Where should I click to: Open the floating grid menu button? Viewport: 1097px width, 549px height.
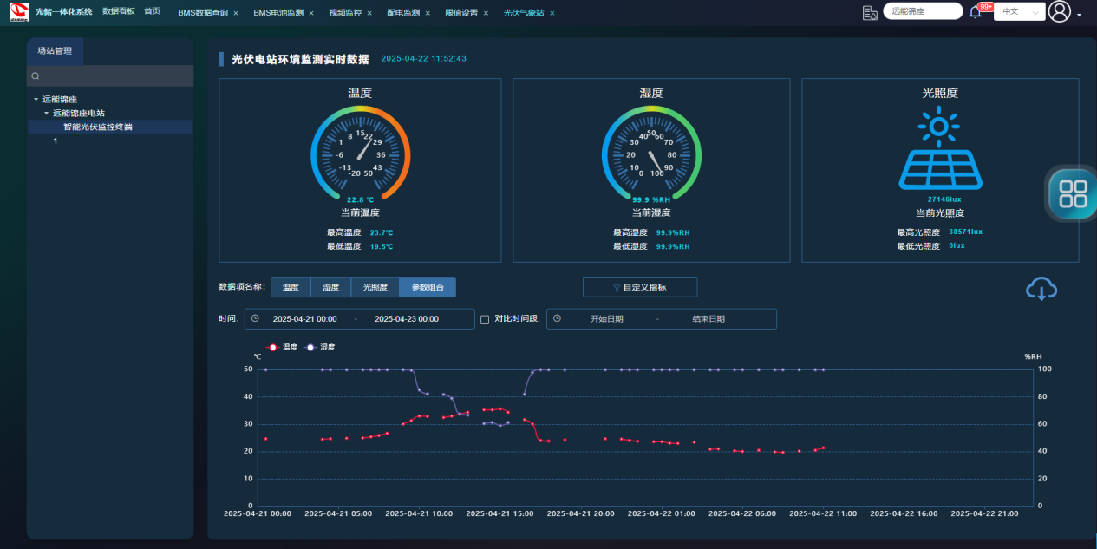click(x=1073, y=193)
